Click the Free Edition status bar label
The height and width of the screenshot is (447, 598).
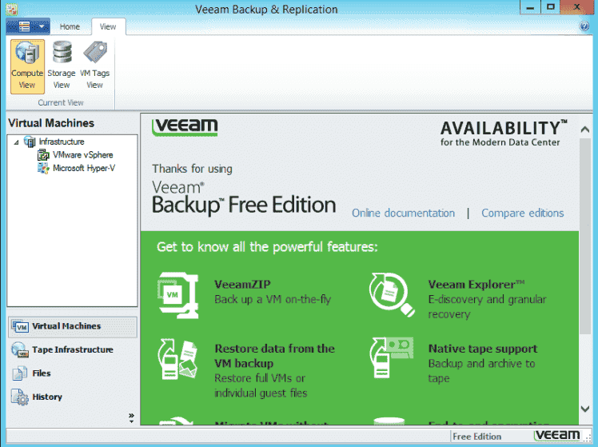point(476,437)
